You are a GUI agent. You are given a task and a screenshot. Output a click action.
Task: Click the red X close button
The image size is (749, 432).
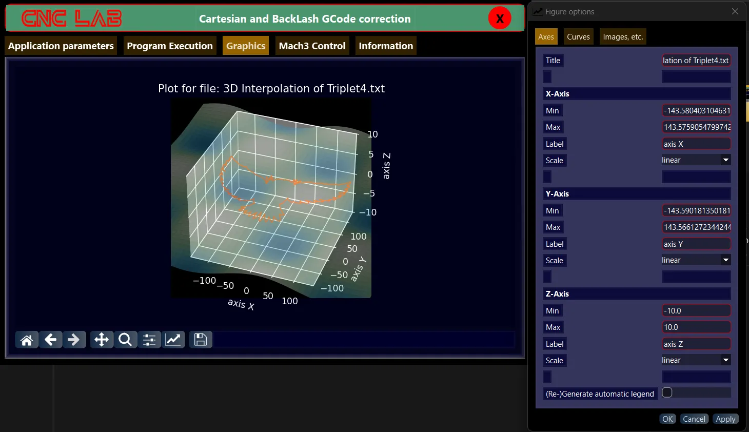[500, 19]
